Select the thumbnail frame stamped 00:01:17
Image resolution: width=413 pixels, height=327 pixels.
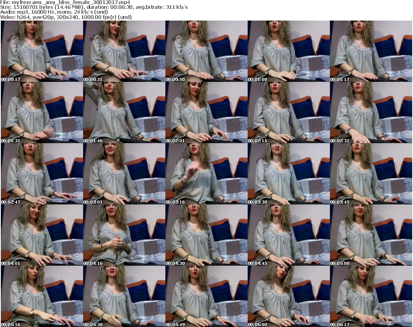pos(371,51)
